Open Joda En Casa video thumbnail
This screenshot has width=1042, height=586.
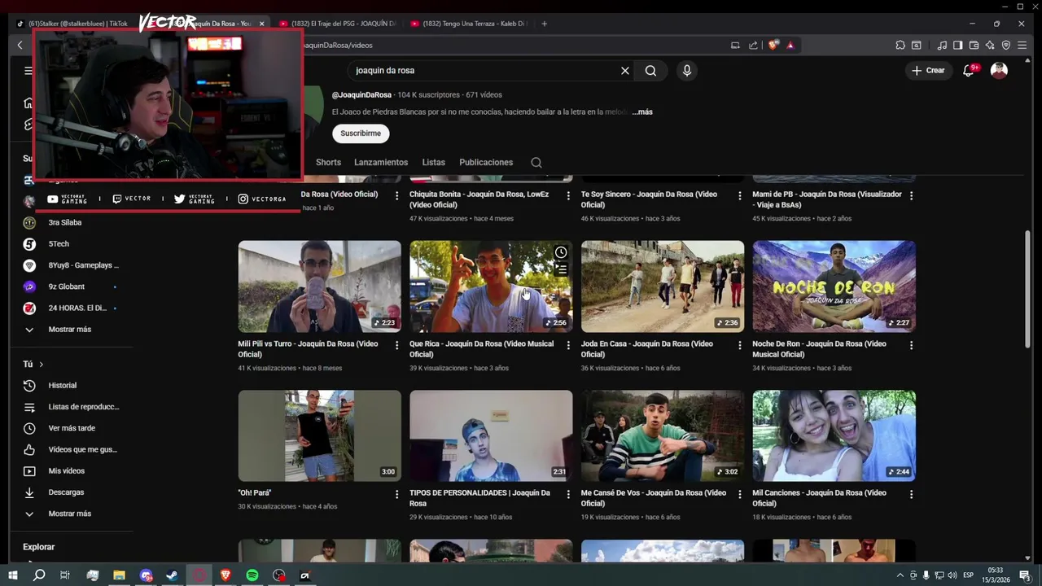663,286
